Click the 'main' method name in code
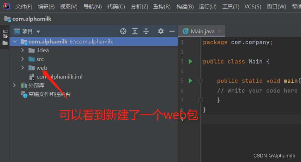Screen dimensions: 301x162 [x=290, y=81]
